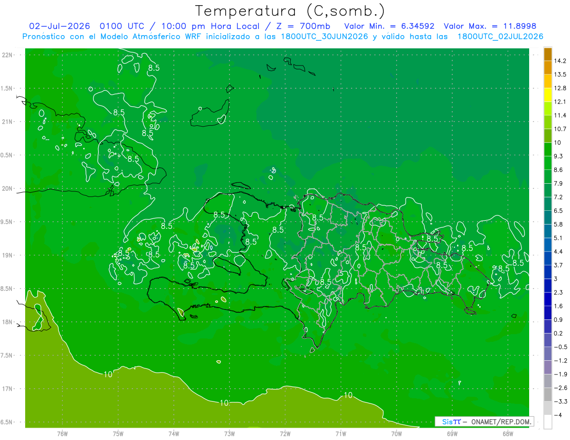Screen dimensions: 570x440
Task: Click the "73W" longitude axis label
Action: click(229, 434)
